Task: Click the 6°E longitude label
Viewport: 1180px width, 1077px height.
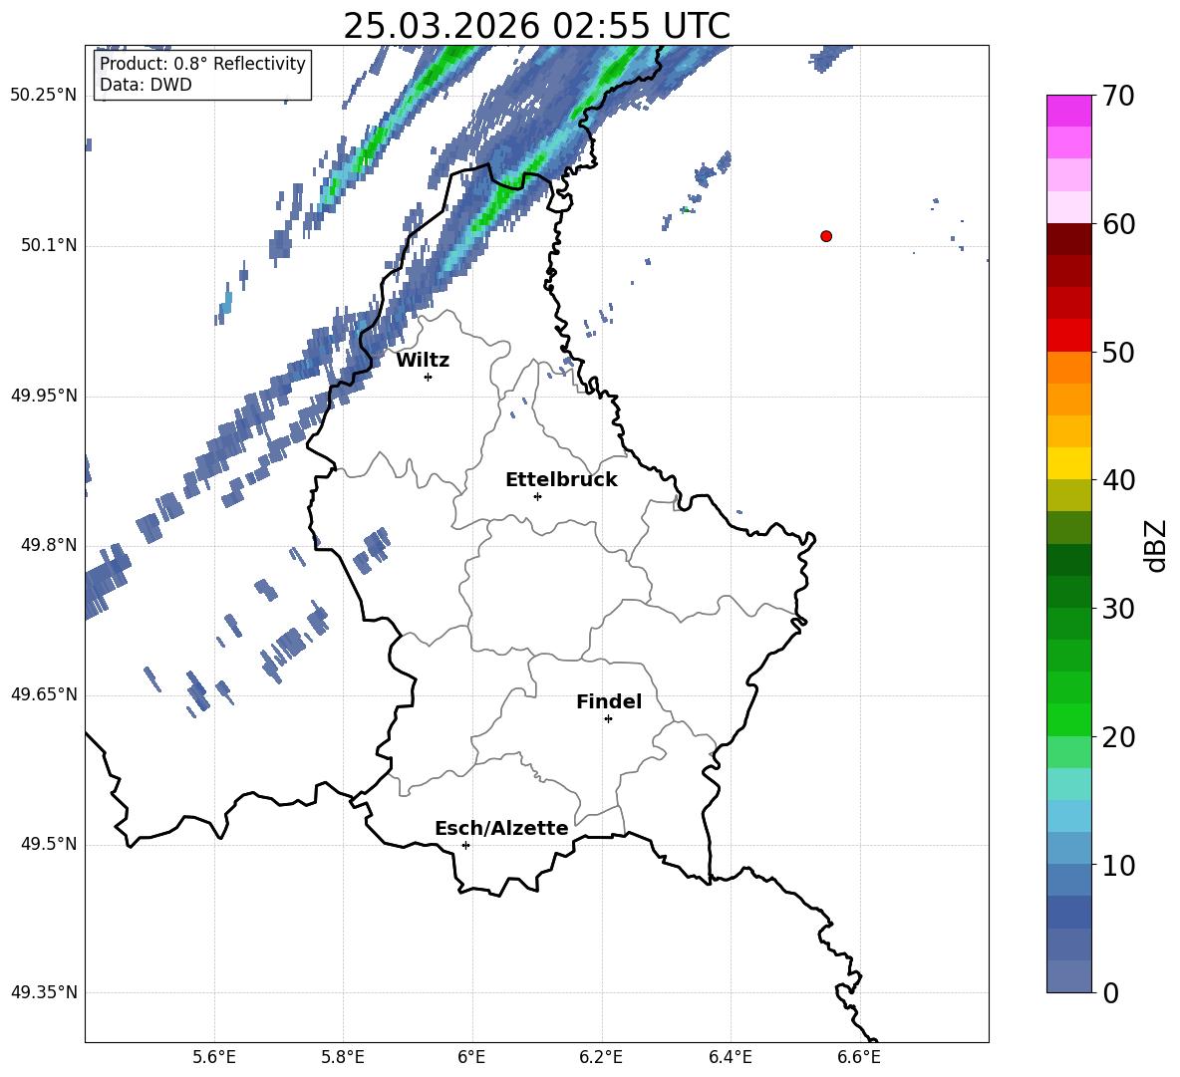Action: click(x=471, y=1058)
